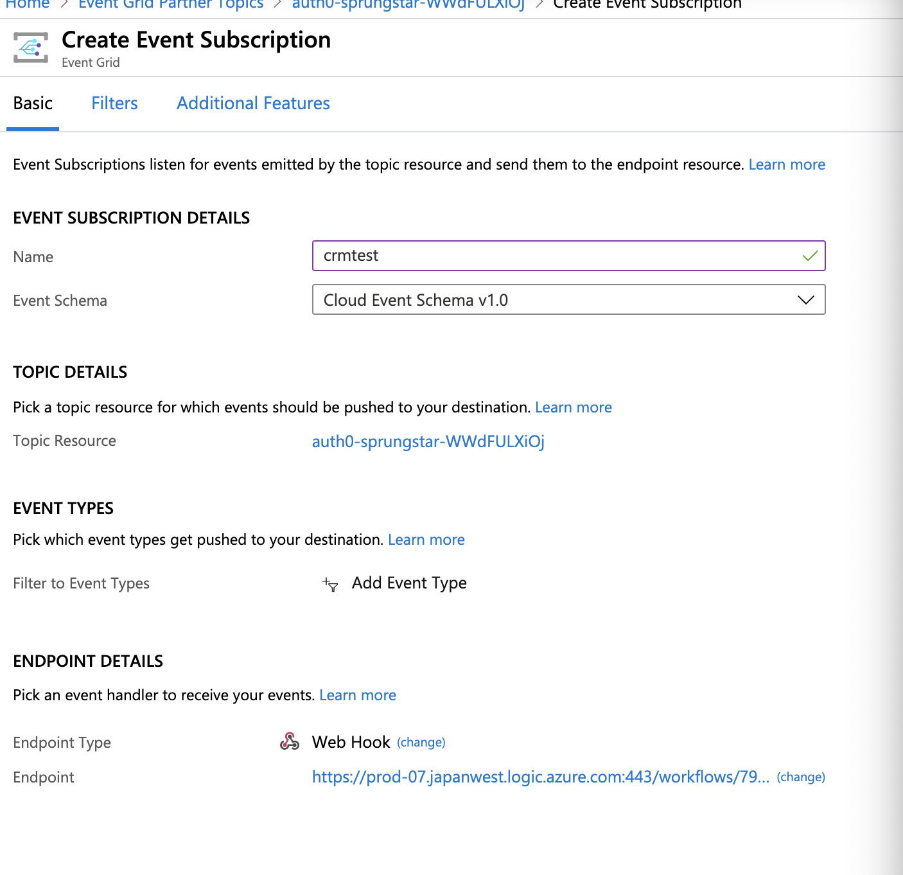
Task: Open Learn more link under Endpoint Details
Action: [358, 695]
